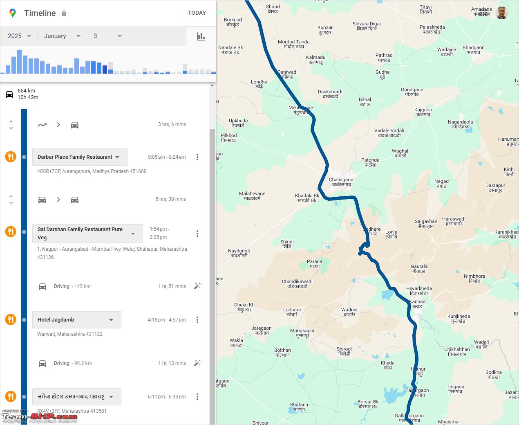Image resolution: width=519 pixels, height=425 pixels.
Task: Click the magic wand icon for 90.2 km drive
Action: pyautogui.click(x=197, y=363)
